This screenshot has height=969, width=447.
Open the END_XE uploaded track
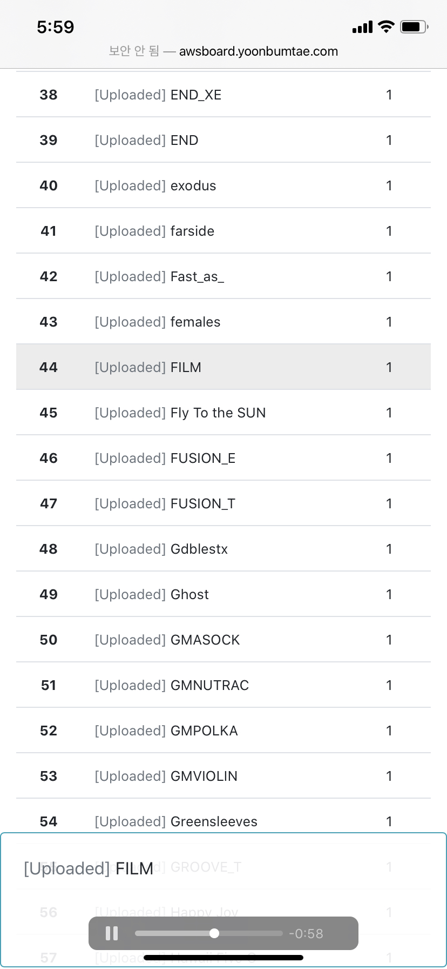tap(195, 95)
